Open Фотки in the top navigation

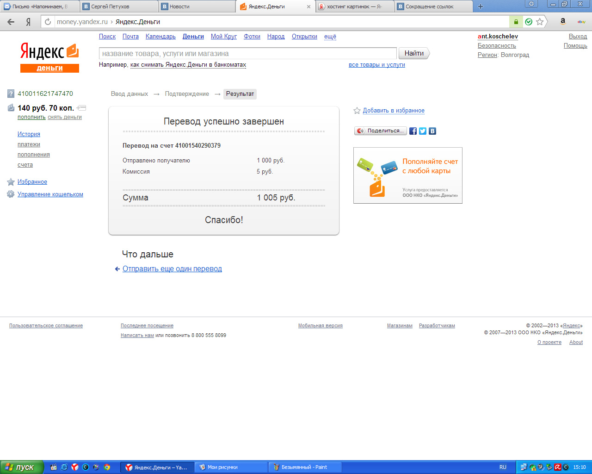pos(252,37)
